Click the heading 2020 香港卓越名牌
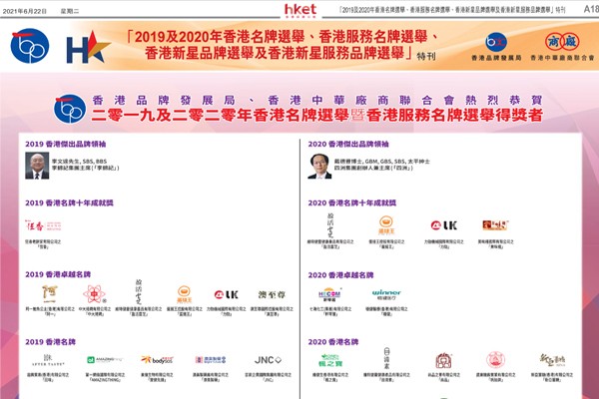 pos(340,275)
